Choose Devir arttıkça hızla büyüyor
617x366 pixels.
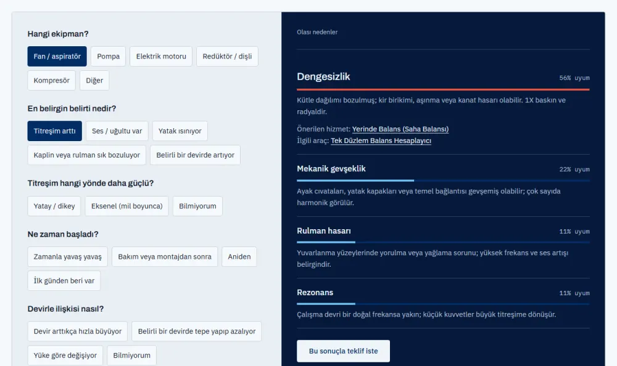pyautogui.click(x=78, y=331)
